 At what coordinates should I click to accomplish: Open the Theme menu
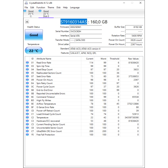click(x=51, y=7)
